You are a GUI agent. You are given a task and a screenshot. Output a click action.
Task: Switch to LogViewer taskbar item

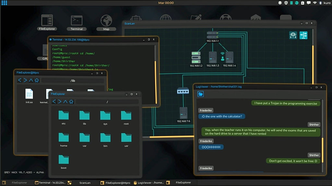pos(149,183)
